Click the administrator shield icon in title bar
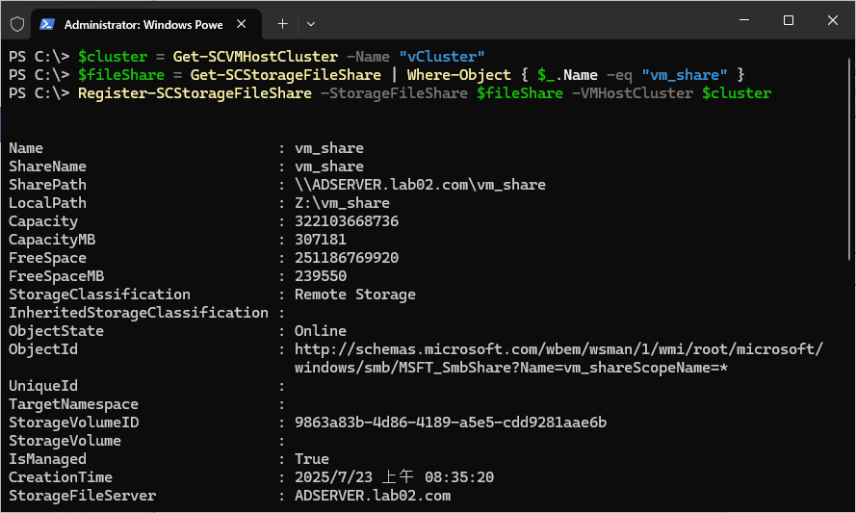Screen dimensions: 856x513 click(x=16, y=22)
